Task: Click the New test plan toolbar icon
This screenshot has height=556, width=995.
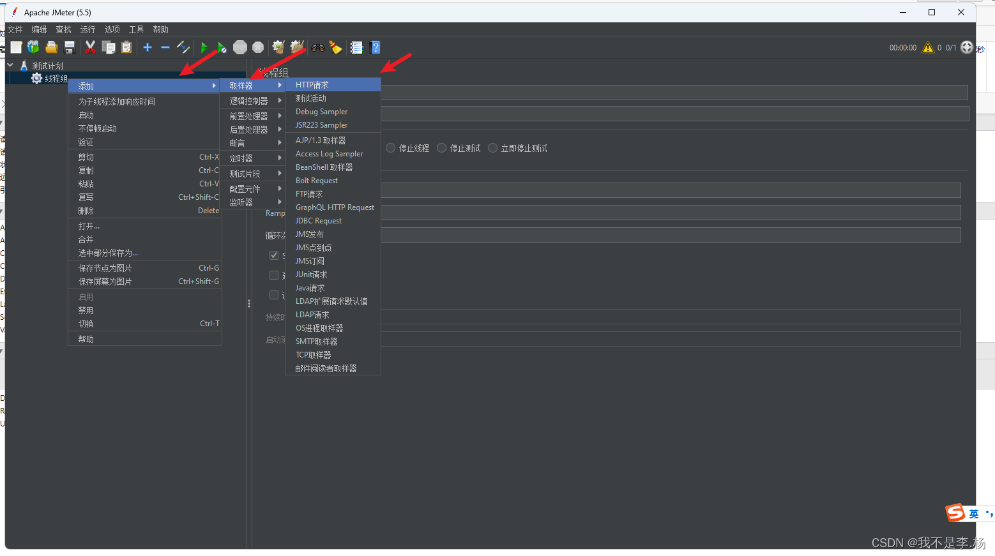Action: pyautogui.click(x=16, y=47)
